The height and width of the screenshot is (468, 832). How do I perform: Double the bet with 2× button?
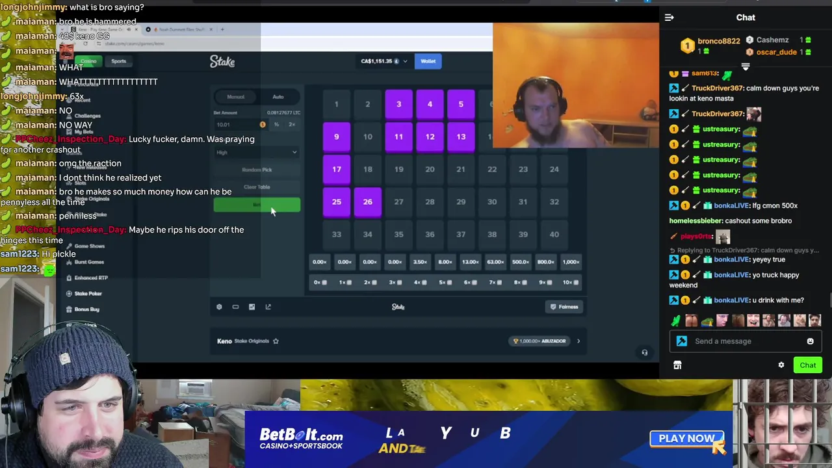[x=292, y=124]
